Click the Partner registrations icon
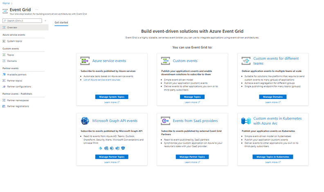The image size is (324, 192). pyautogui.click(x=4, y=106)
